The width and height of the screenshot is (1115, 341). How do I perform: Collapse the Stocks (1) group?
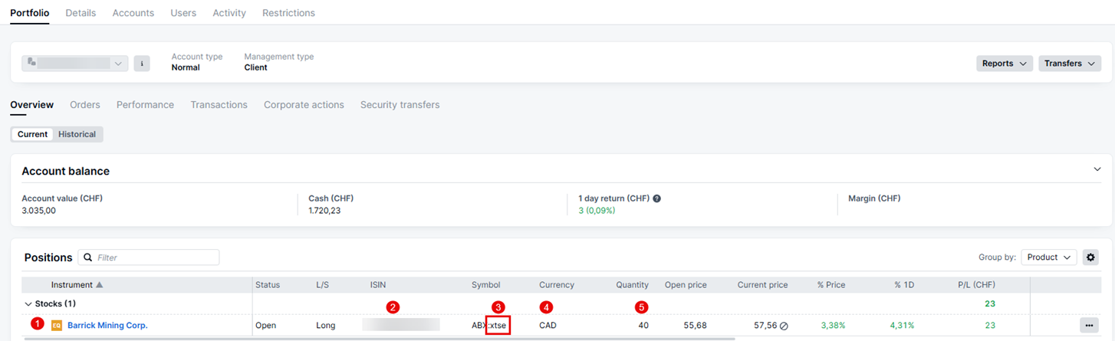tap(28, 304)
